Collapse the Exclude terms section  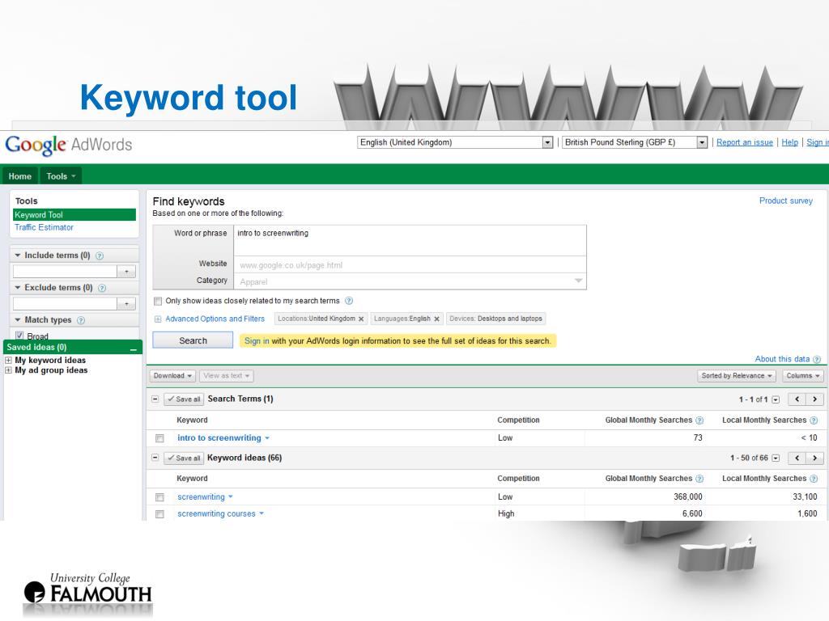18,287
